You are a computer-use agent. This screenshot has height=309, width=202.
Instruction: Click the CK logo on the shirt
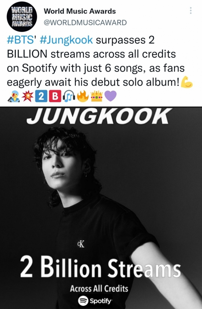(81, 244)
